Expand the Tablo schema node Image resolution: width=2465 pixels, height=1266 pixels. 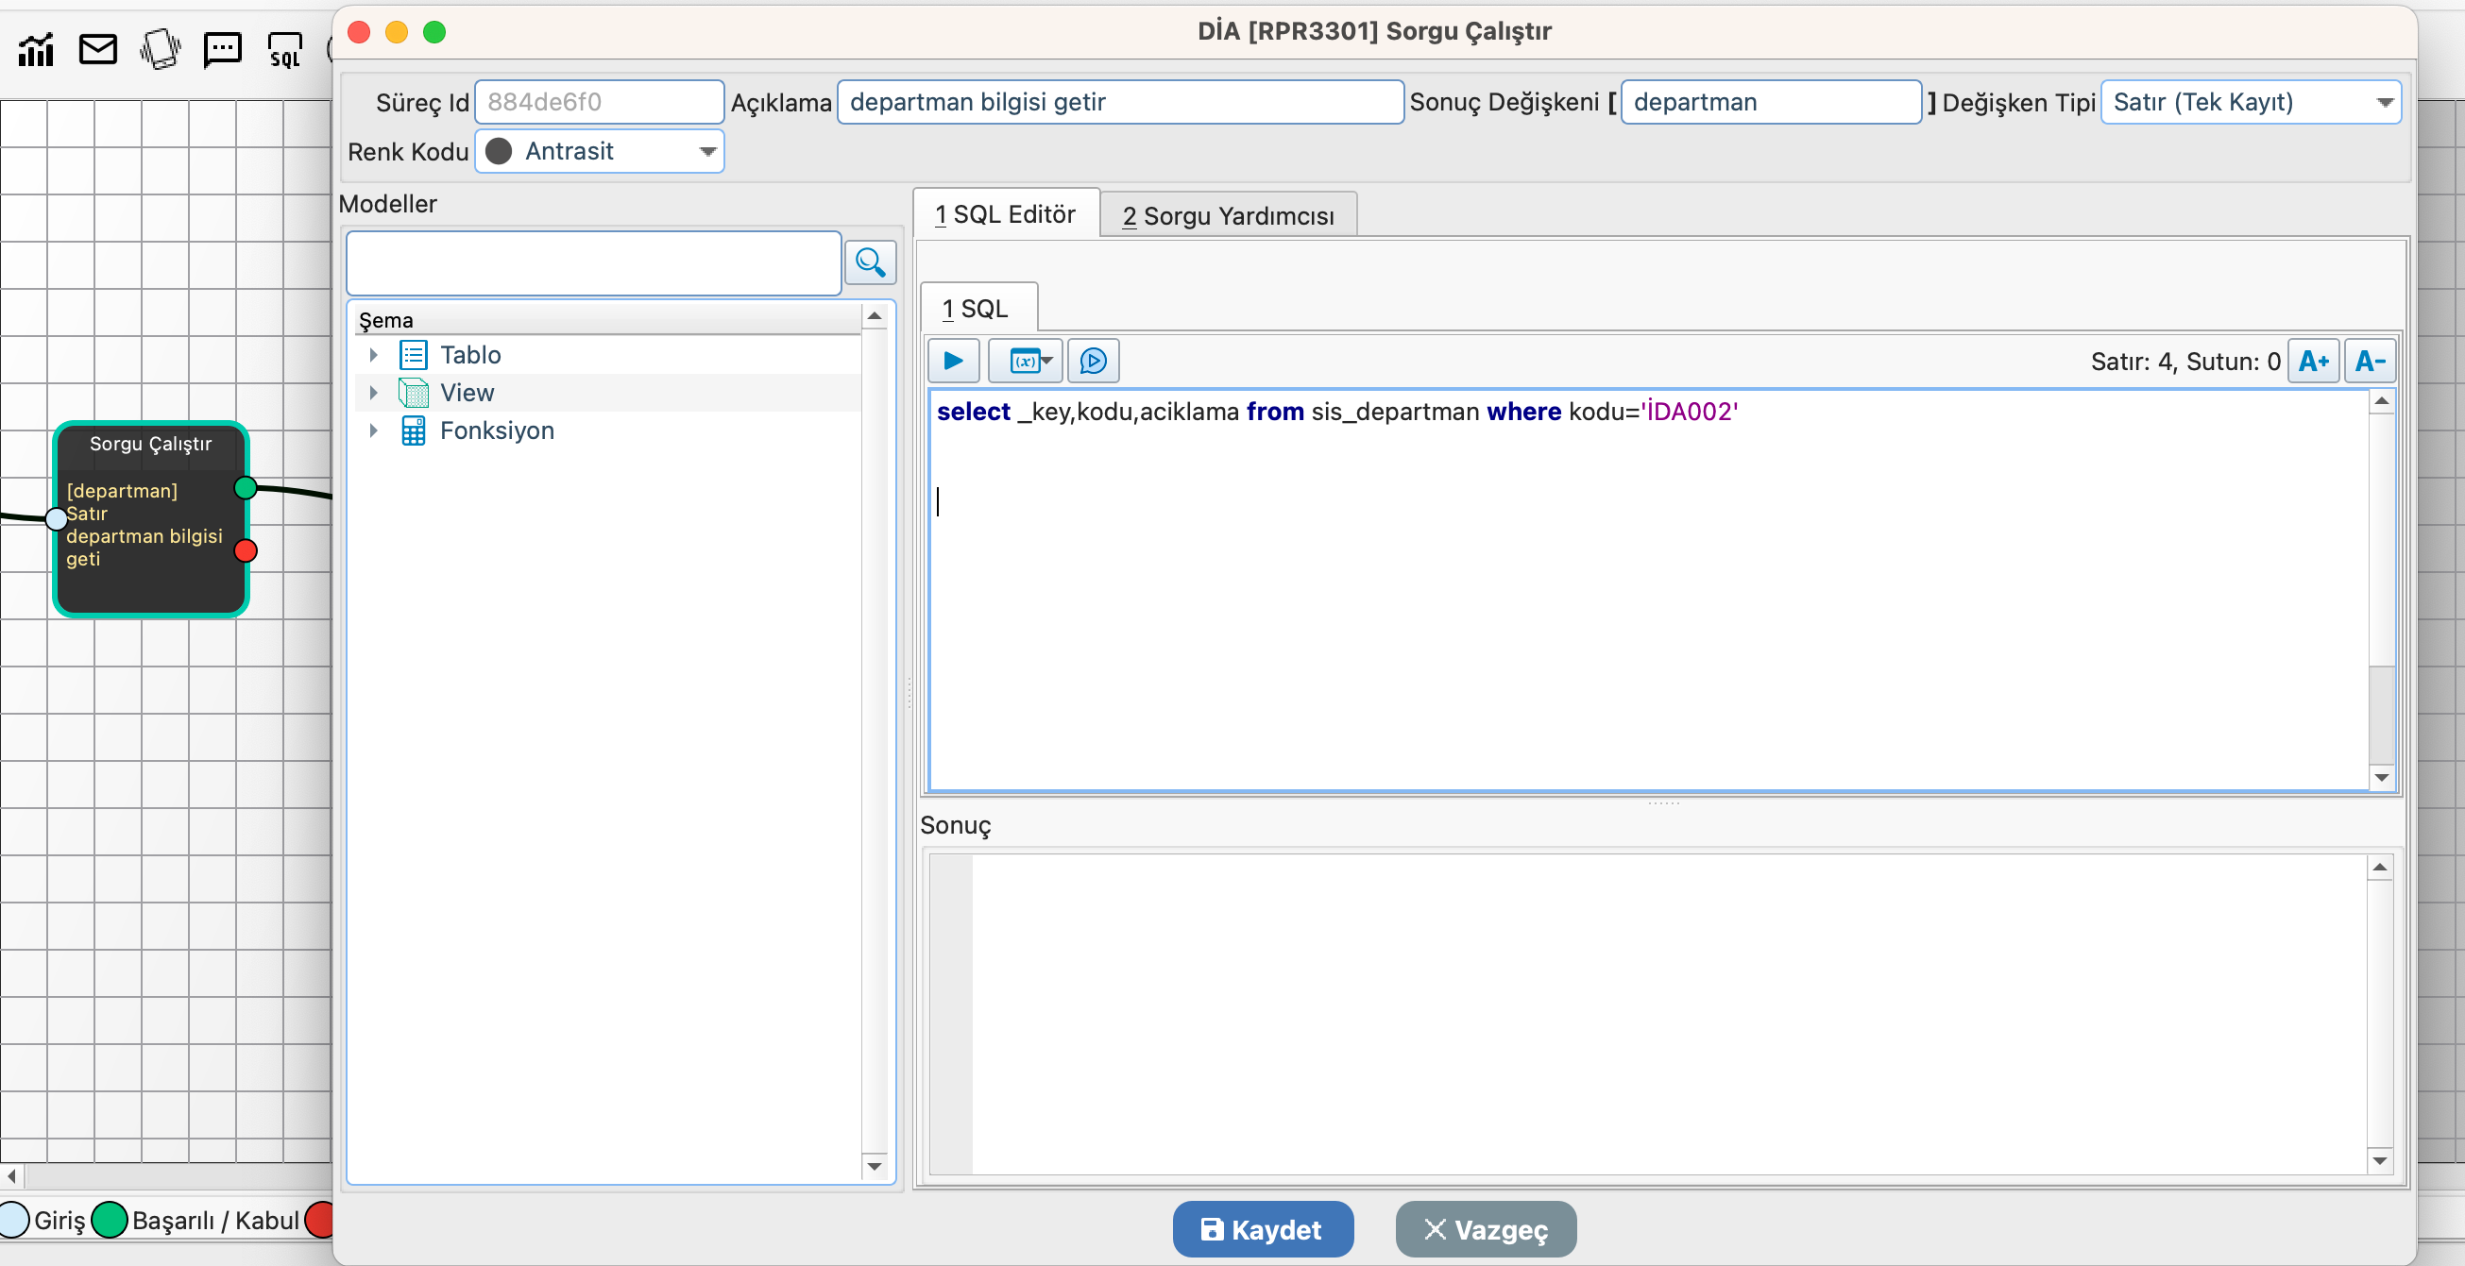[373, 355]
